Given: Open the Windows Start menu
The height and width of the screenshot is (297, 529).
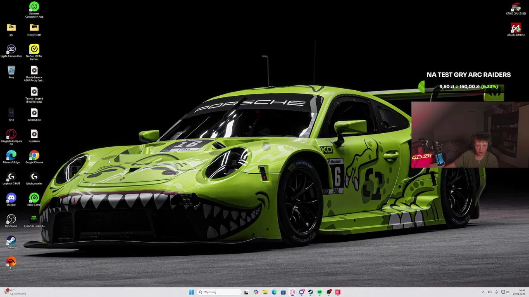Looking at the screenshot, I should [191, 292].
